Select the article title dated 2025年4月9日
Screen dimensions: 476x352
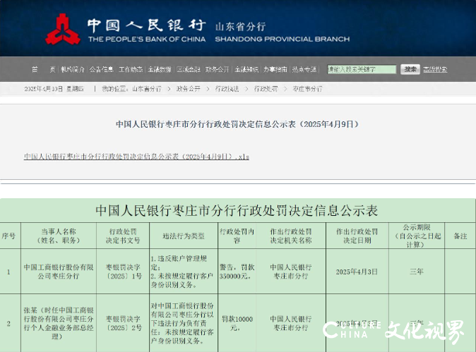(237, 124)
